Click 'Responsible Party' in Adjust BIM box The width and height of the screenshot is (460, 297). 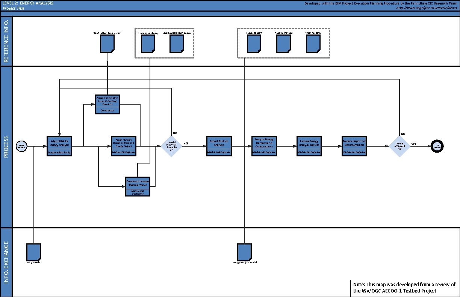pos(59,153)
